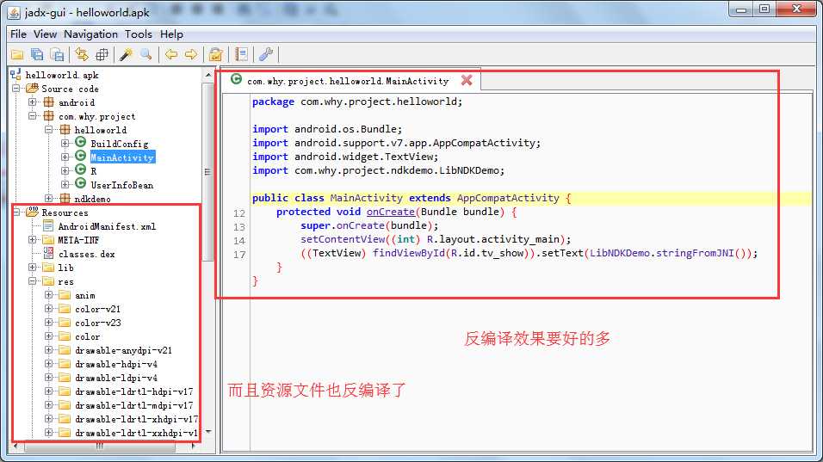Collapse the com.why.project package node
Viewport: 823px width, 462px height.
pyautogui.click(x=33, y=116)
